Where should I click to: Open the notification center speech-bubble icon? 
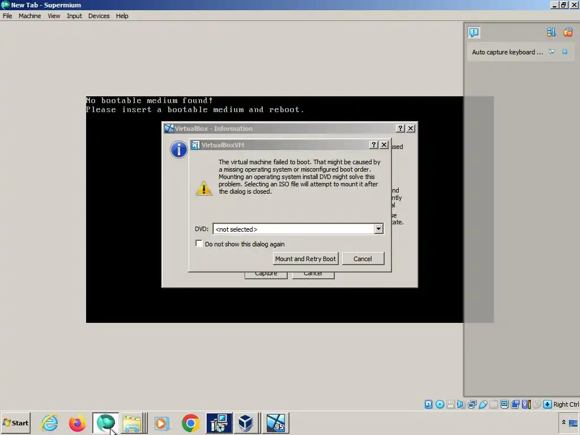pyautogui.click(x=474, y=32)
